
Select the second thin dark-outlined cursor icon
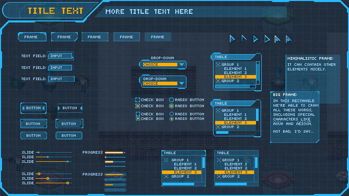(244, 39)
